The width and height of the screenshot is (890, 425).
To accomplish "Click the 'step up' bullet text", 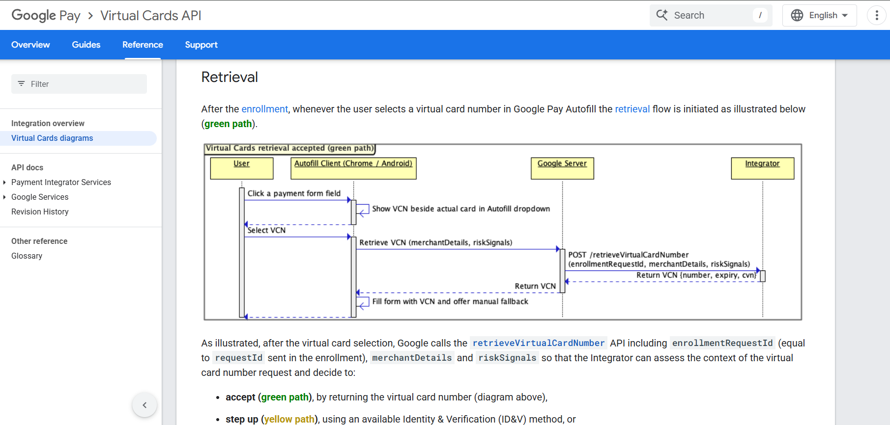I will pyautogui.click(x=242, y=419).
